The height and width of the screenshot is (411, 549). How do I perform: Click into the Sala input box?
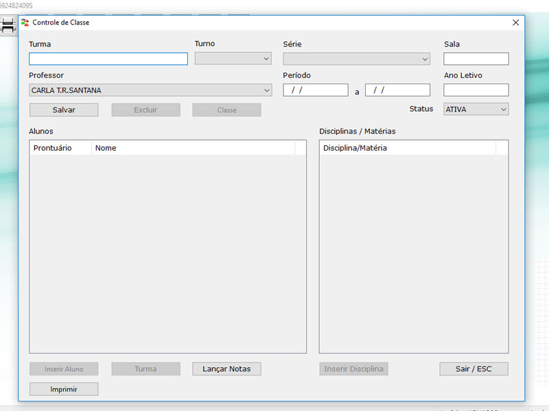point(476,59)
